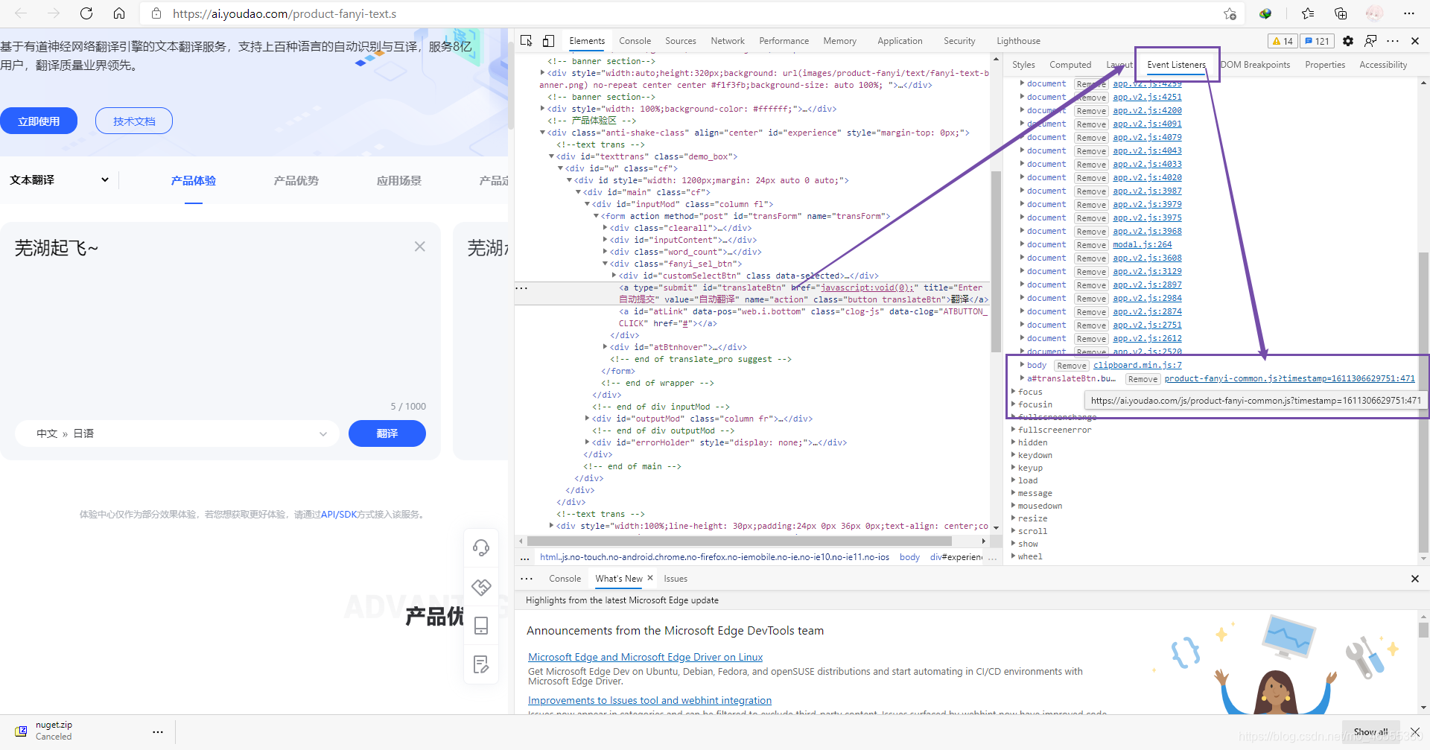Click the blue 翻译 button

[x=387, y=433]
